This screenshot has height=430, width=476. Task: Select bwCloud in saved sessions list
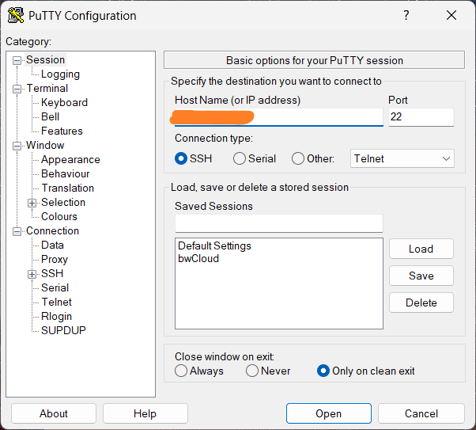[x=198, y=259]
